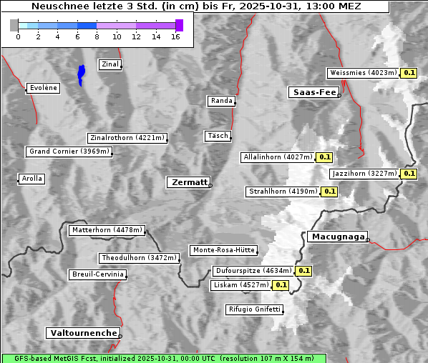The height and width of the screenshot is (363, 428).
Task: Click Jazzihorn 0.1 snow value
Action: [x=409, y=174]
